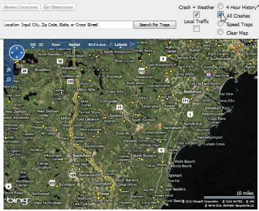Click the North Waterboro label
Screen dimensions: 259x211
pos(118,52)
